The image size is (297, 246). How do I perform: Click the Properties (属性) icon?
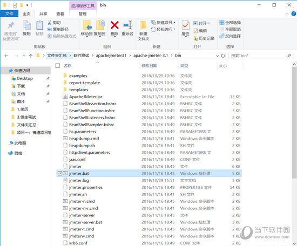186,25
